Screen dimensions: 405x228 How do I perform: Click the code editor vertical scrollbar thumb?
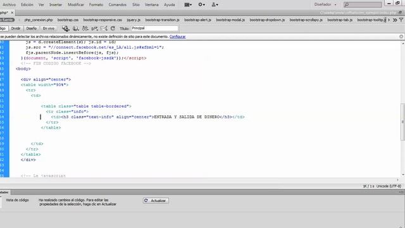402,122
